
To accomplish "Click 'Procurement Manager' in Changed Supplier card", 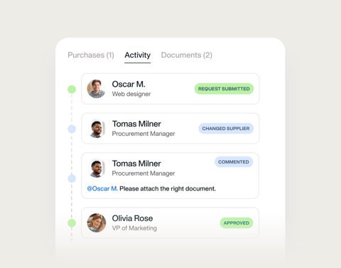I will [144, 134].
